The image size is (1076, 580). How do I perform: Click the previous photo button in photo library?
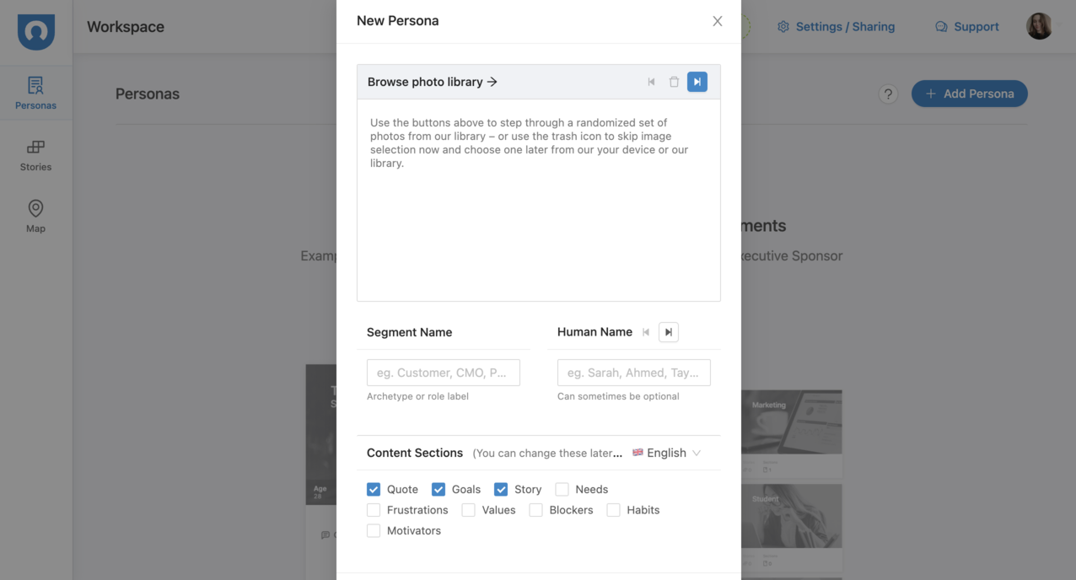point(651,82)
